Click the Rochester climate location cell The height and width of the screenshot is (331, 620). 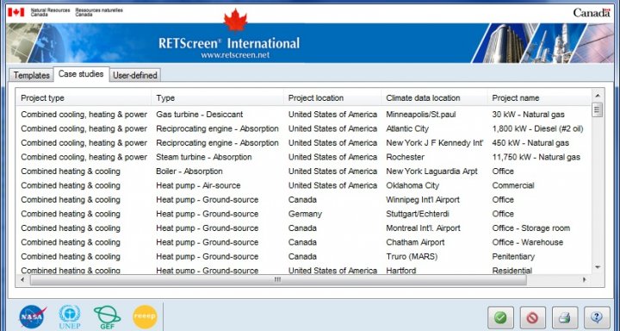point(406,157)
